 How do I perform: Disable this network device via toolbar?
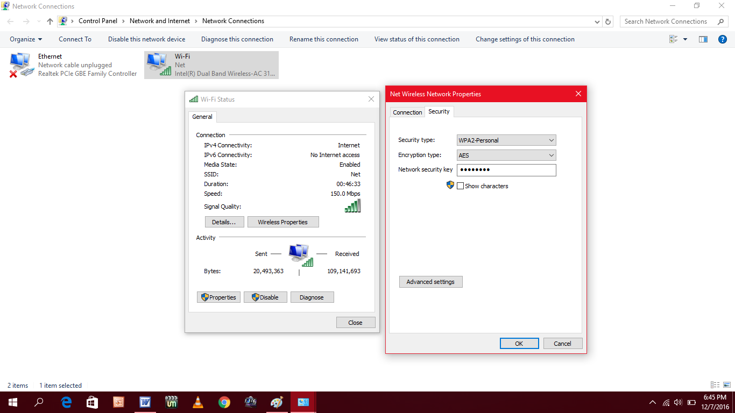tap(146, 39)
